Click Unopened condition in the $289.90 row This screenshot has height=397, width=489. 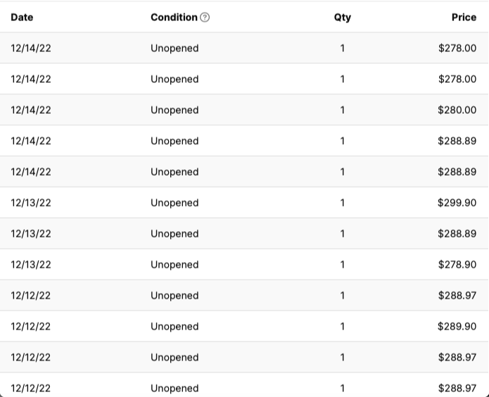(x=174, y=327)
